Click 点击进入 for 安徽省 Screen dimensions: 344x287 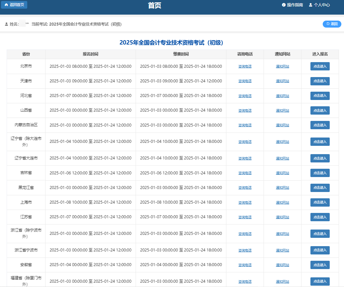(x=320, y=265)
